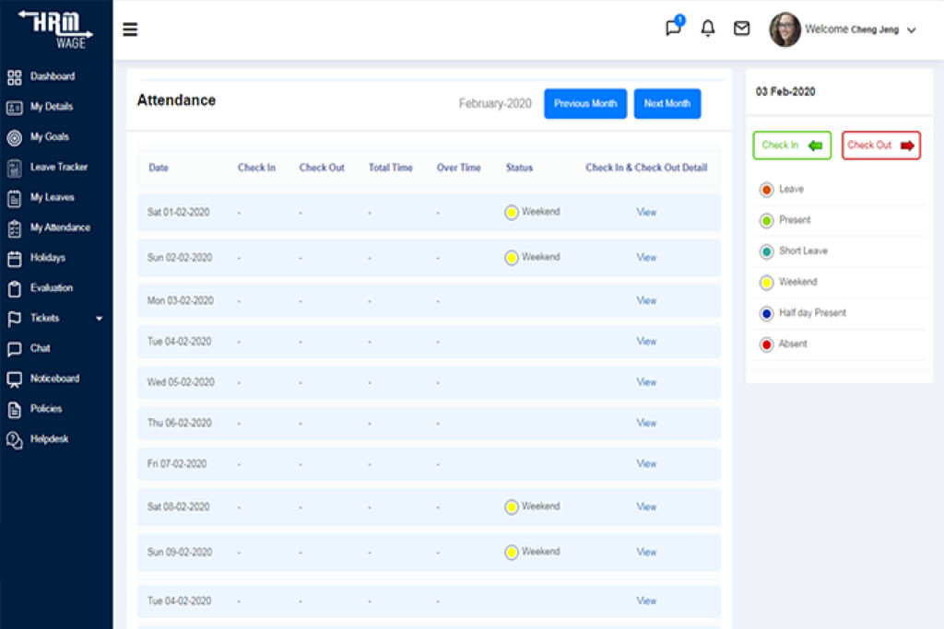Click the green Check In arrow icon
This screenshot has height=629, width=944.
coord(815,146)
